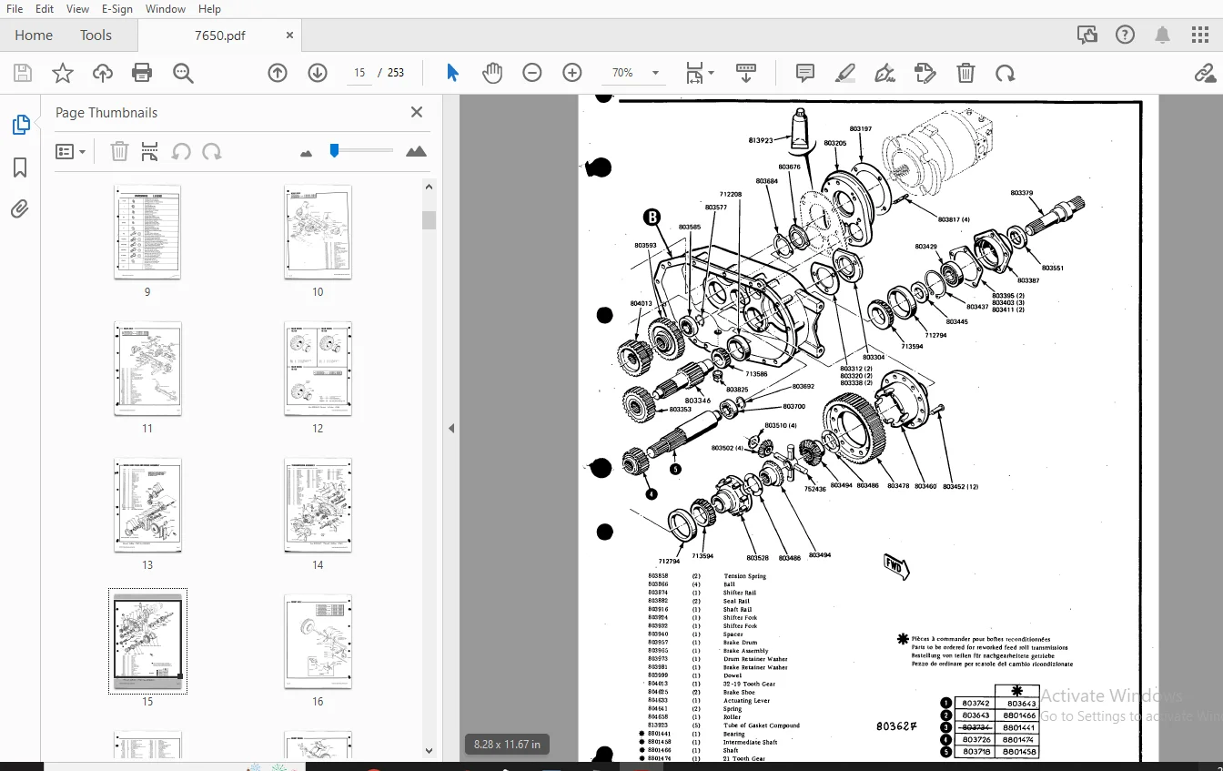Viewport: 1223px width, 771px height.
Task: Open the Help menu
Action: point(209,8)
